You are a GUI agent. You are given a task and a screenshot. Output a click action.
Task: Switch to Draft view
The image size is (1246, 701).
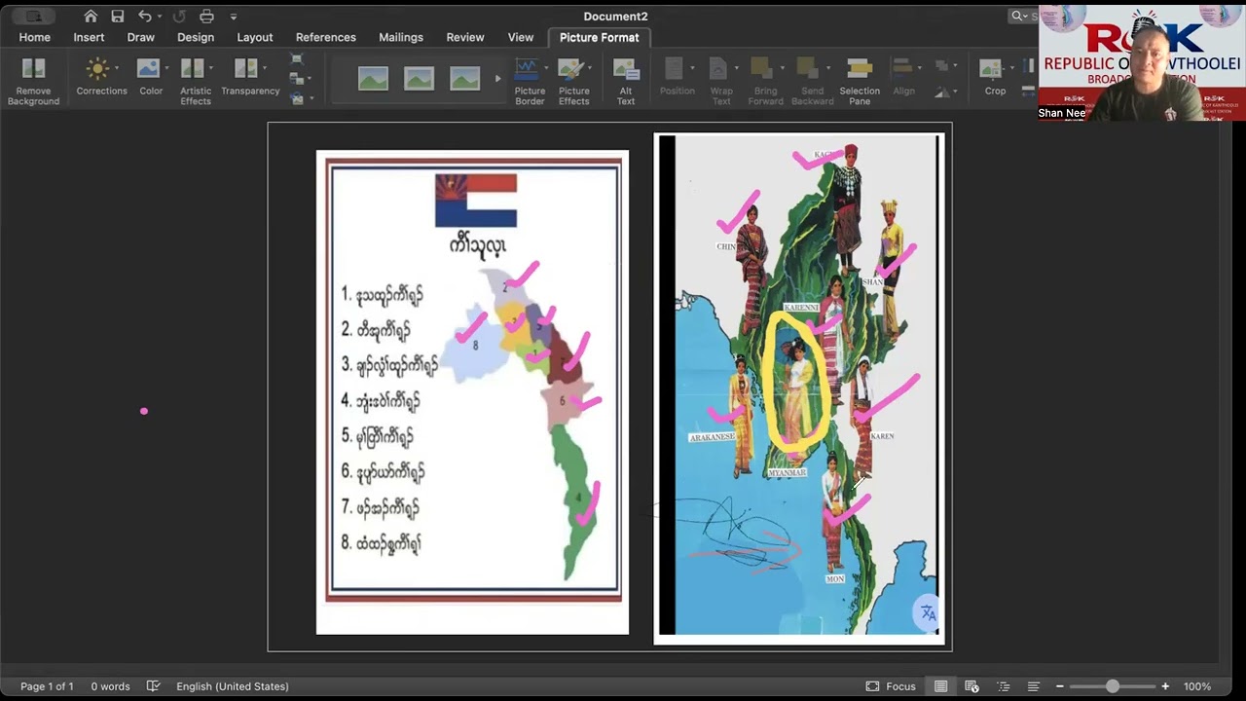(1034, 686)
